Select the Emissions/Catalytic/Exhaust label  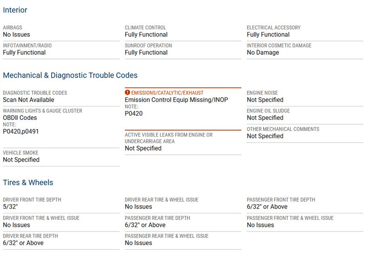tap(167, 93)
